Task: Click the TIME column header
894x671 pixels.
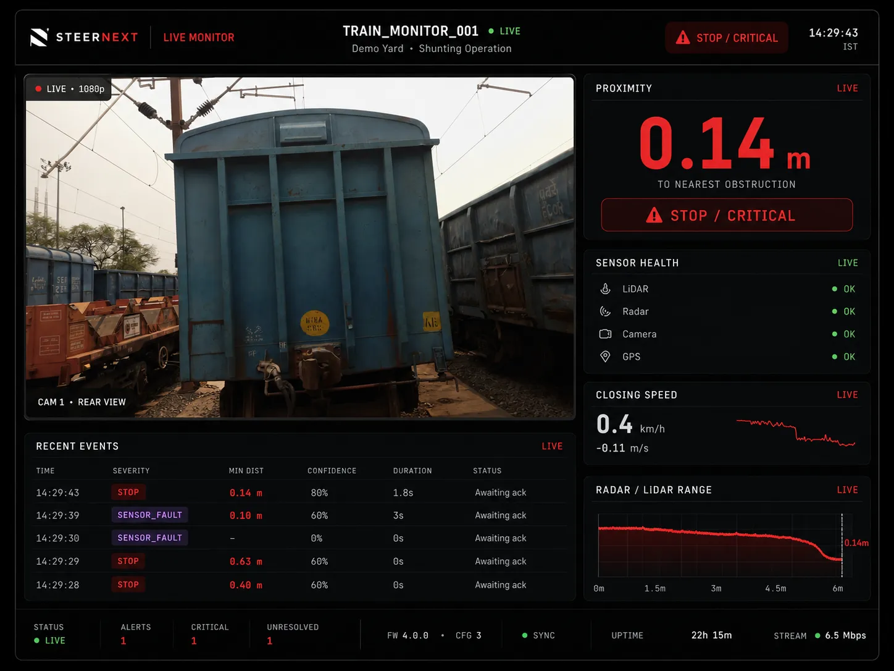Action: click(45, 471)
